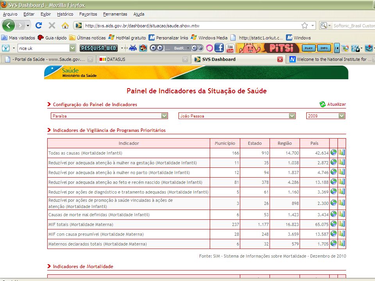This screenshot has width=375, height=281.
Task: Click the radio speaker volume icon
Action: [195, 48]
